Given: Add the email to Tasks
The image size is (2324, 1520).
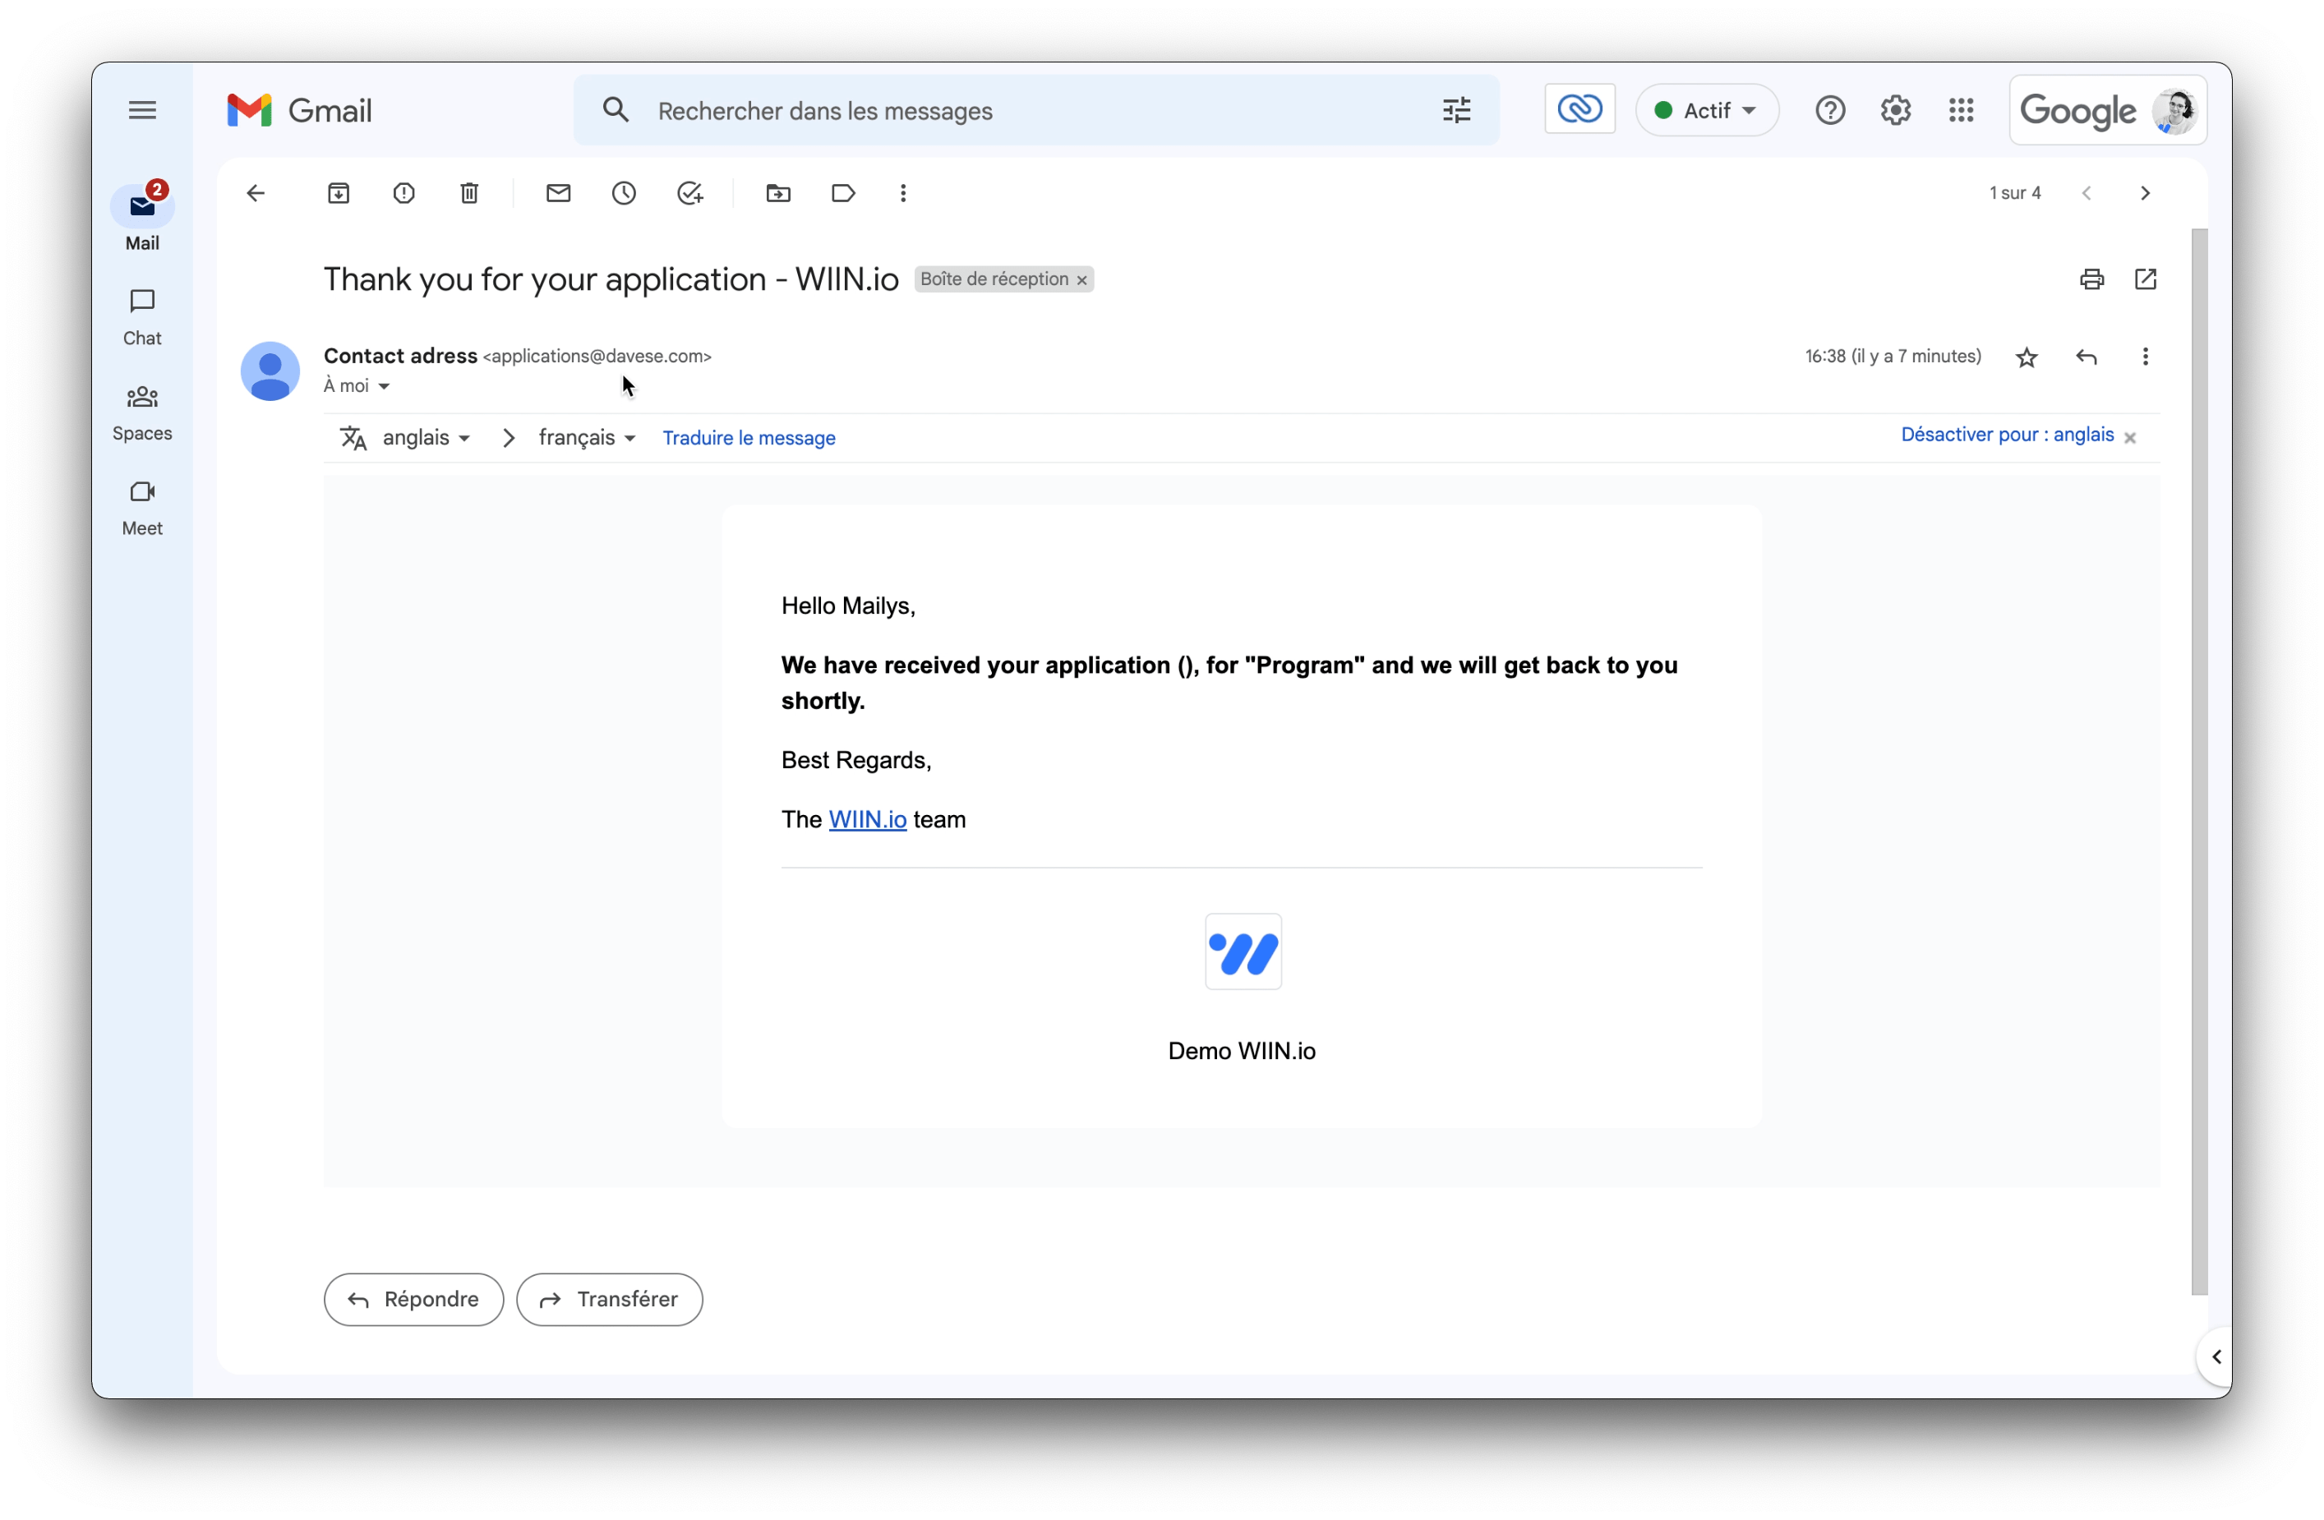Looking at the screenshot, I should tap(689, 193).
